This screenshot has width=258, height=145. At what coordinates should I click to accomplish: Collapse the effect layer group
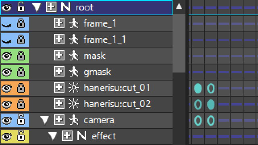coord(53,136)
